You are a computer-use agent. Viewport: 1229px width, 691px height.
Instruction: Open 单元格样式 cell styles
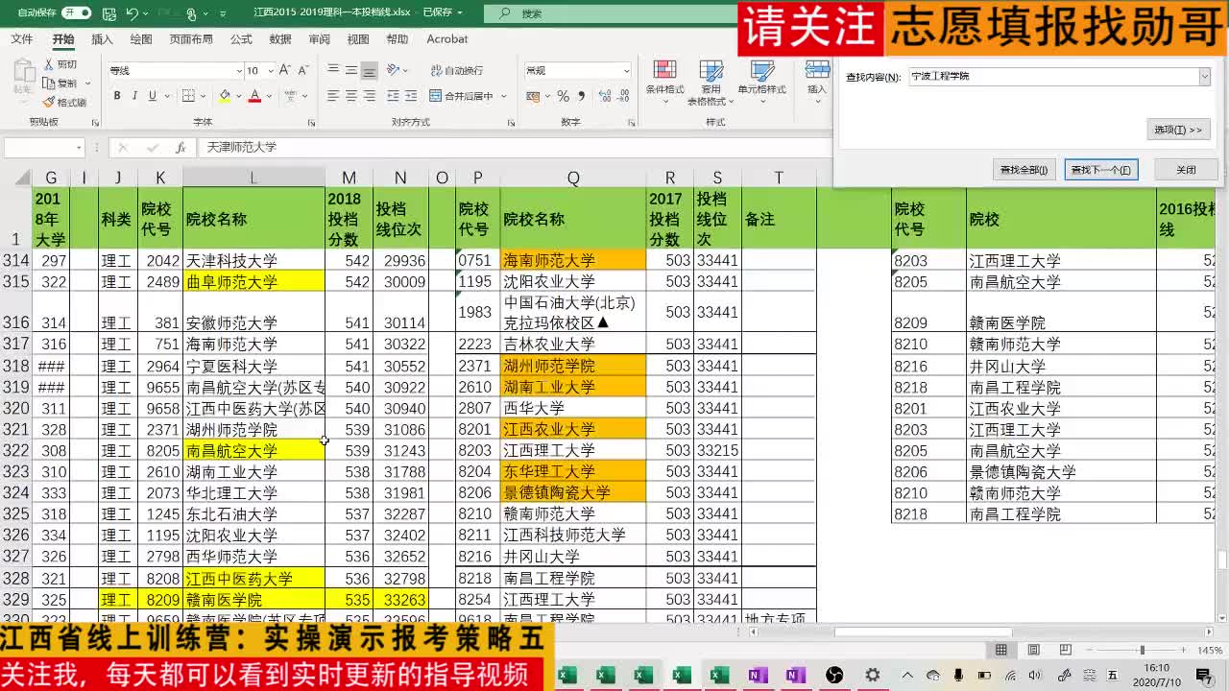click(x=761, y=81)
